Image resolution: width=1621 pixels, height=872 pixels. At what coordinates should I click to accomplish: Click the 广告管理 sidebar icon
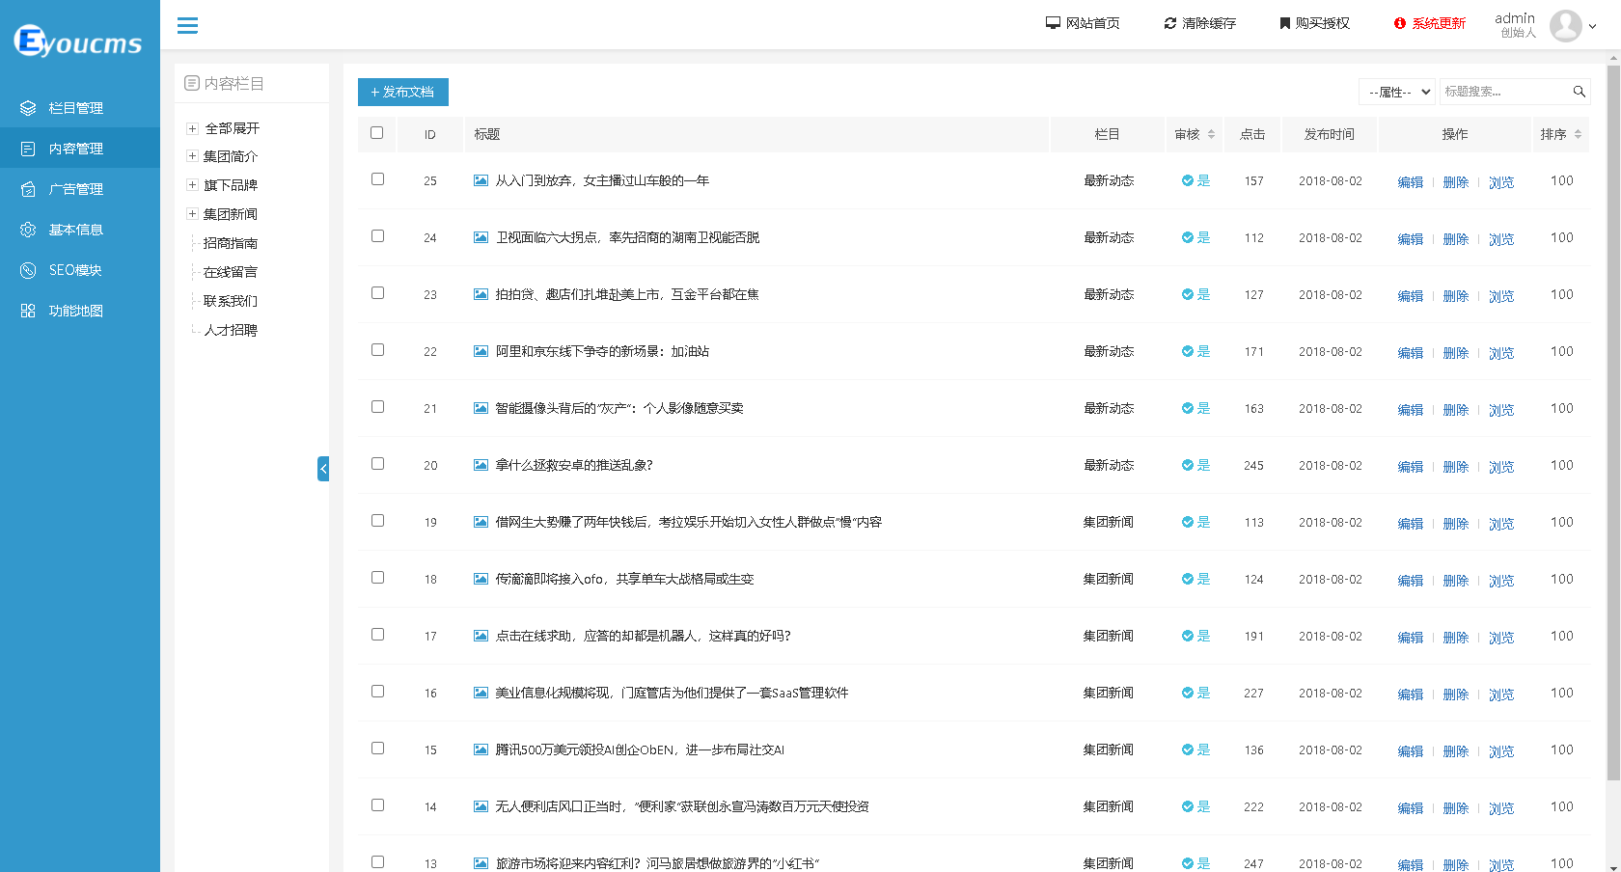coord(28,189)
